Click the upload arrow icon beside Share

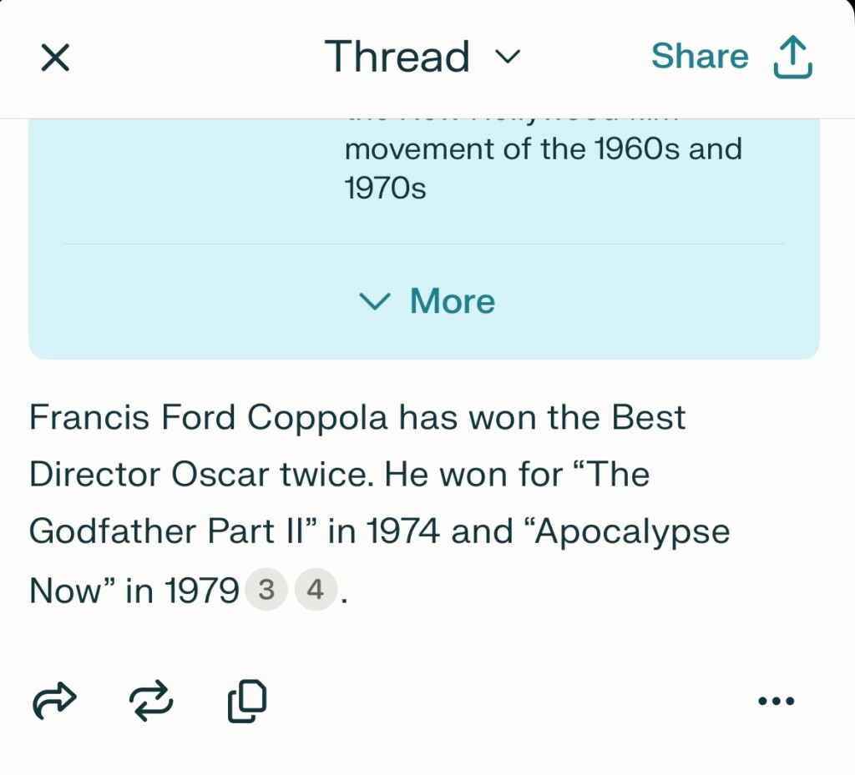(793, 58)
